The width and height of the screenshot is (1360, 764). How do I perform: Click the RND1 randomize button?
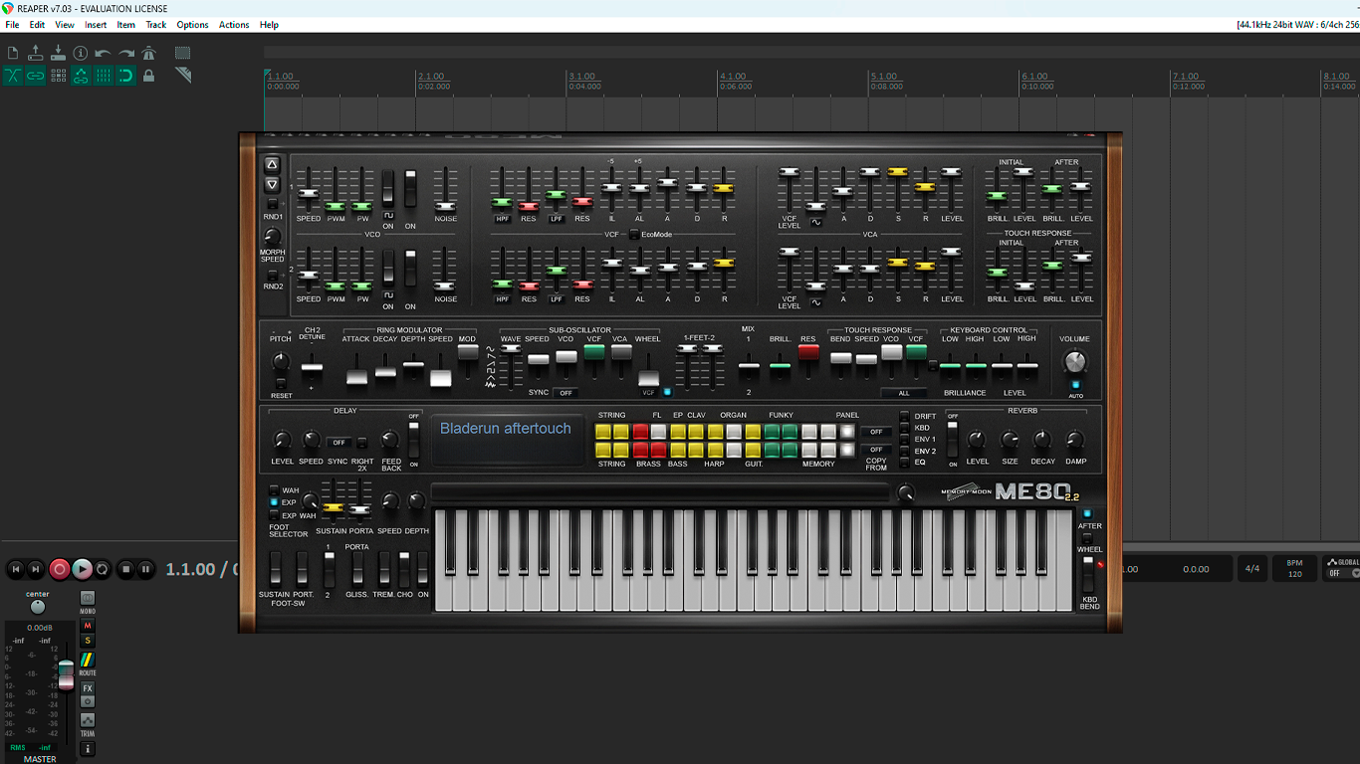[x=272, y=205]
